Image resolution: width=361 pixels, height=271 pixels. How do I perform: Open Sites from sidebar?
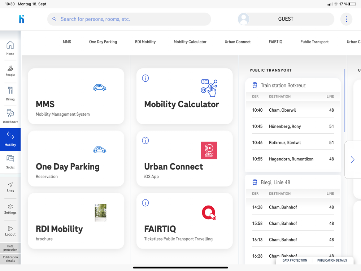(10, 187)
